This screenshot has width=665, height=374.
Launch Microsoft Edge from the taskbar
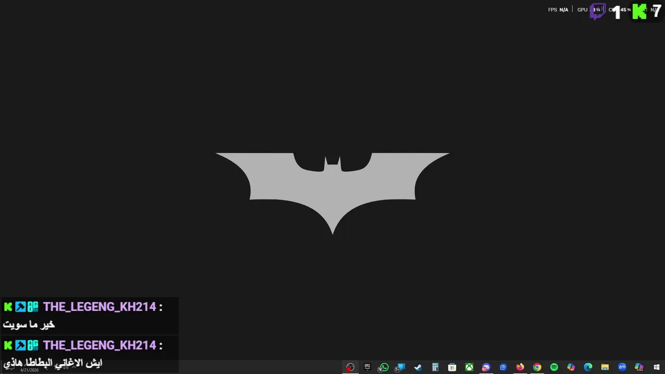point(588,367)
